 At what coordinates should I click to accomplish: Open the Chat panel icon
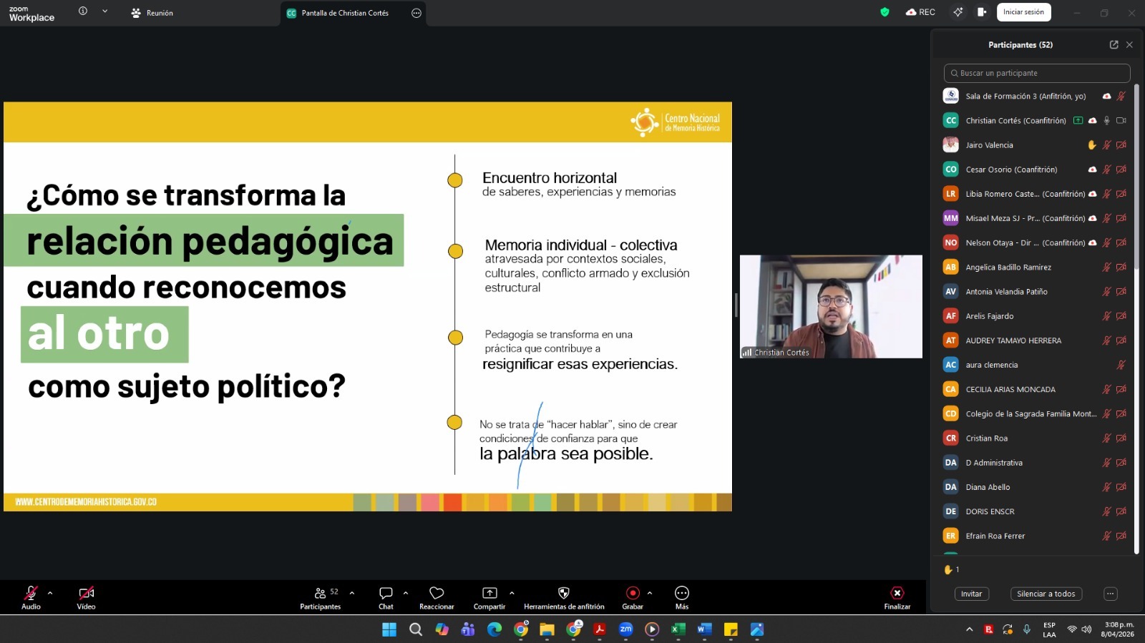point(386,593)
